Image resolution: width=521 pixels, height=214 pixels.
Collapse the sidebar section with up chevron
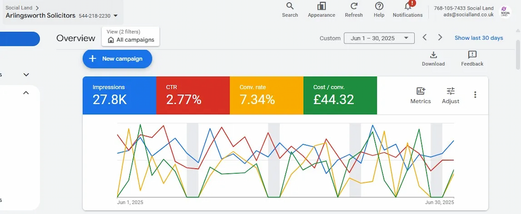point(26,93)
